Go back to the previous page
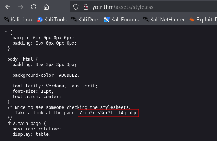217x141 pixels. pyautogui.click(x=8, y=7)
